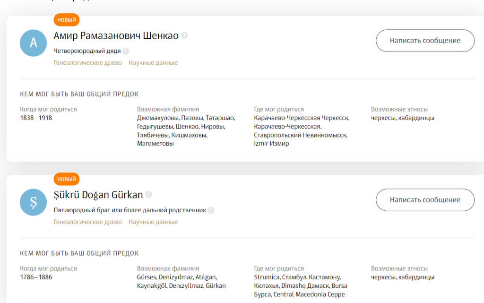Click the 'Пятиюродный брат или более дальний родственник' label
The height and width of the screenshot is (303, 484).
pyautogui.click(x=130, y=210)
